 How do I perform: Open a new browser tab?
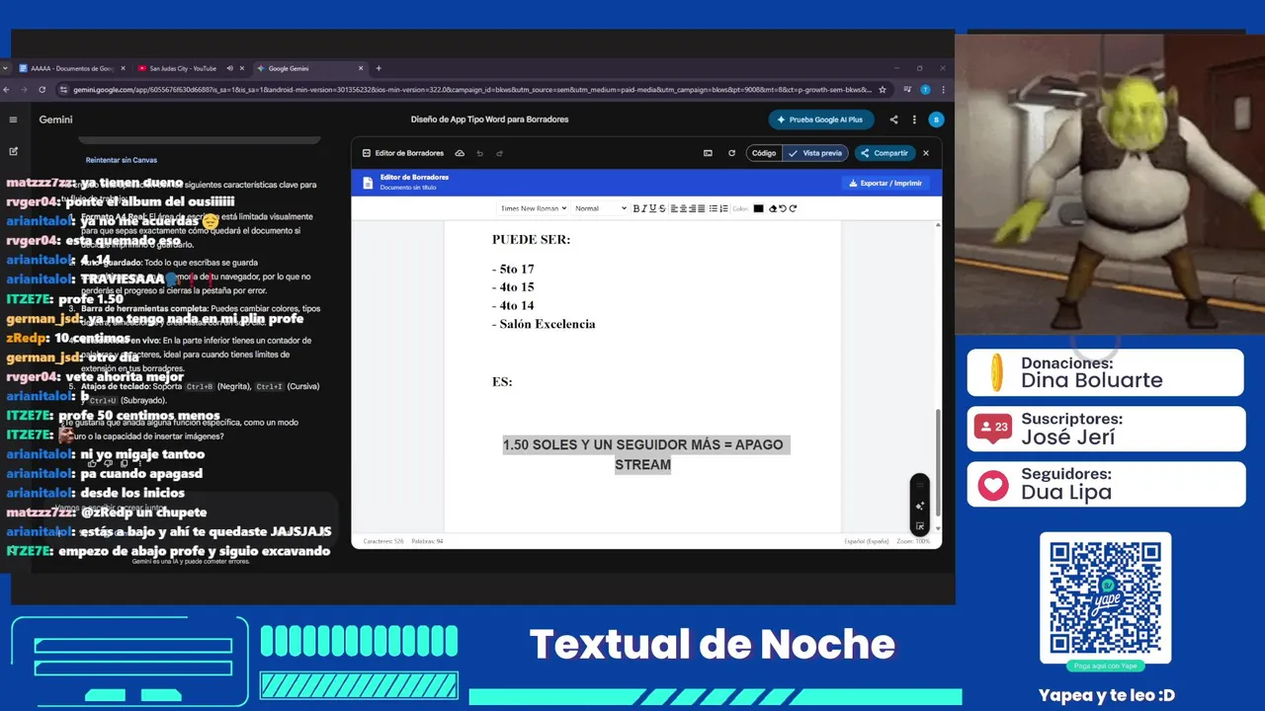(379, 68)
